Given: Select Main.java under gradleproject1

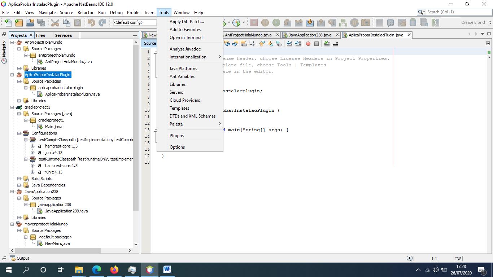Looking at the screenshot, I should (53, 127).
